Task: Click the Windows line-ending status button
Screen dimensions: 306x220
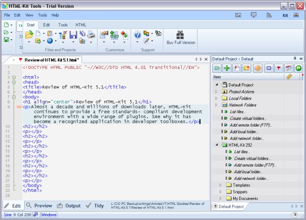Action: click(x=49, y=215)
